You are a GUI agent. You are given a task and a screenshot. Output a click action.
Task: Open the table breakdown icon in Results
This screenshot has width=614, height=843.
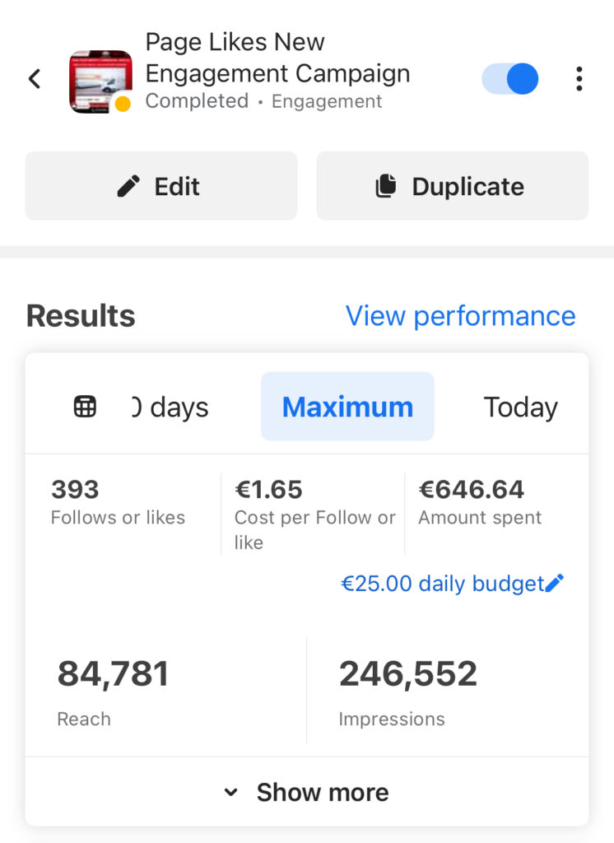pyautogui.click(x=86, y=407)
